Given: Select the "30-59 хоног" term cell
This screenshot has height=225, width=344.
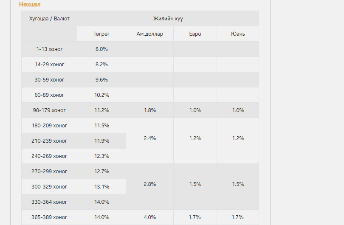Looking at the screenshot, I should tap(49, 80).
